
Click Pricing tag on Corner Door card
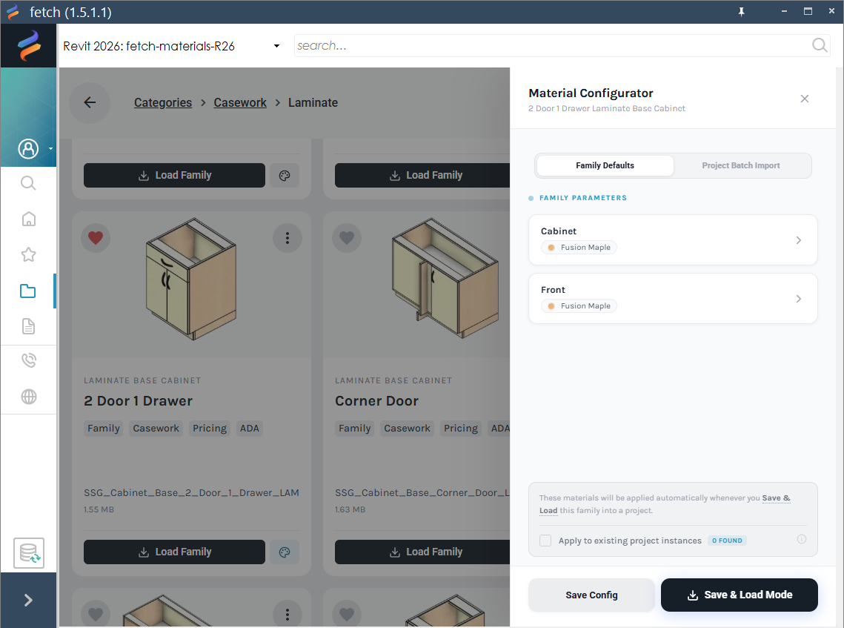(x=461, y=429)
